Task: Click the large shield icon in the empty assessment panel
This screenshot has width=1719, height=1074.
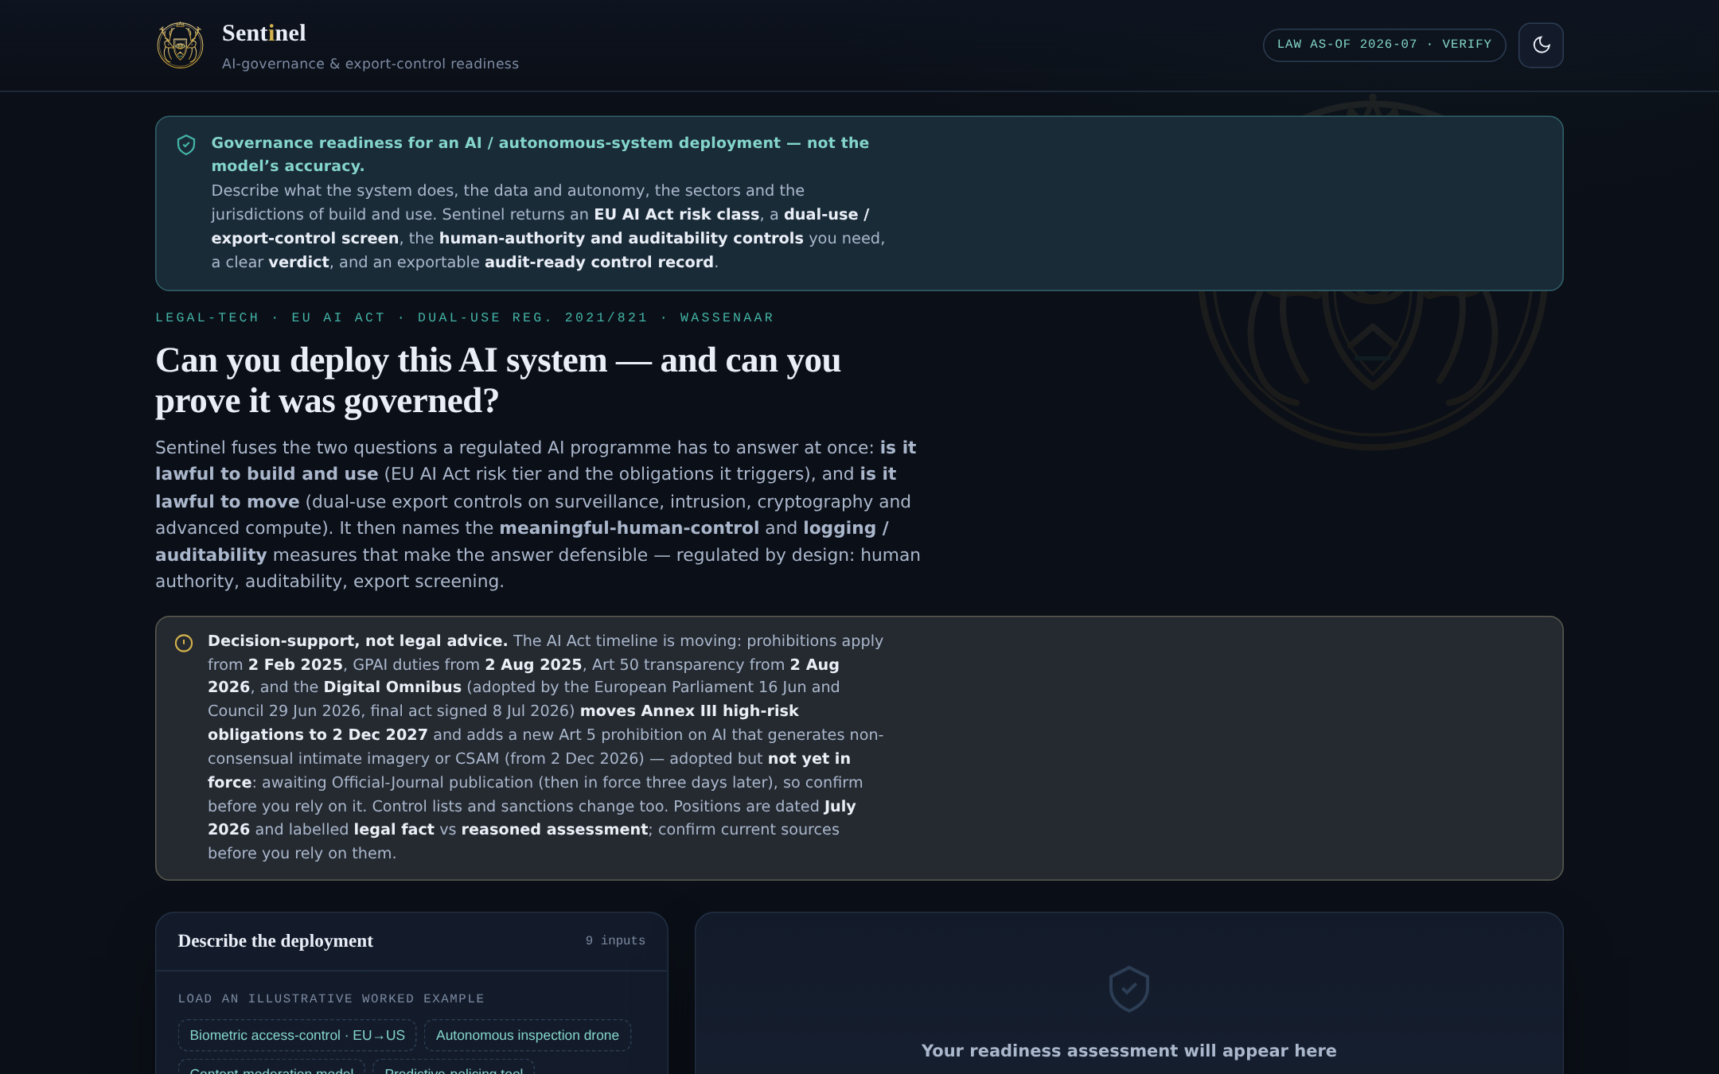Action: coord(1128,989)
